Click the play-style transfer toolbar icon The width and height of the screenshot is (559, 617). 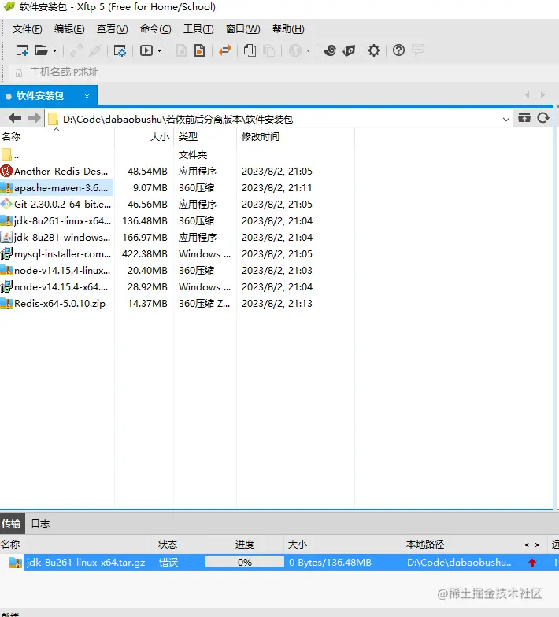point(146,50)
